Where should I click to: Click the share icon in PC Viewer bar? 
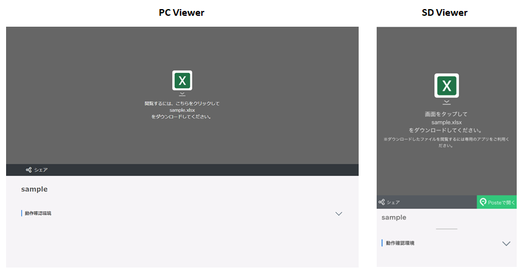pos(29,170)
